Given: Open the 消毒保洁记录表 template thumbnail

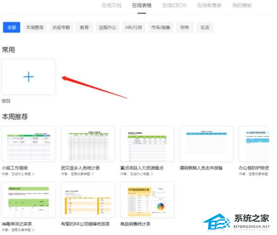Looking at the screenshot, I should point(29,199).
